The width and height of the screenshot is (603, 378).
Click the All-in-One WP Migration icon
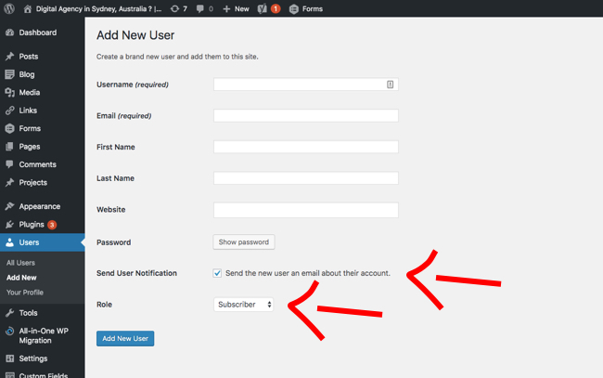tap(10, 331)
